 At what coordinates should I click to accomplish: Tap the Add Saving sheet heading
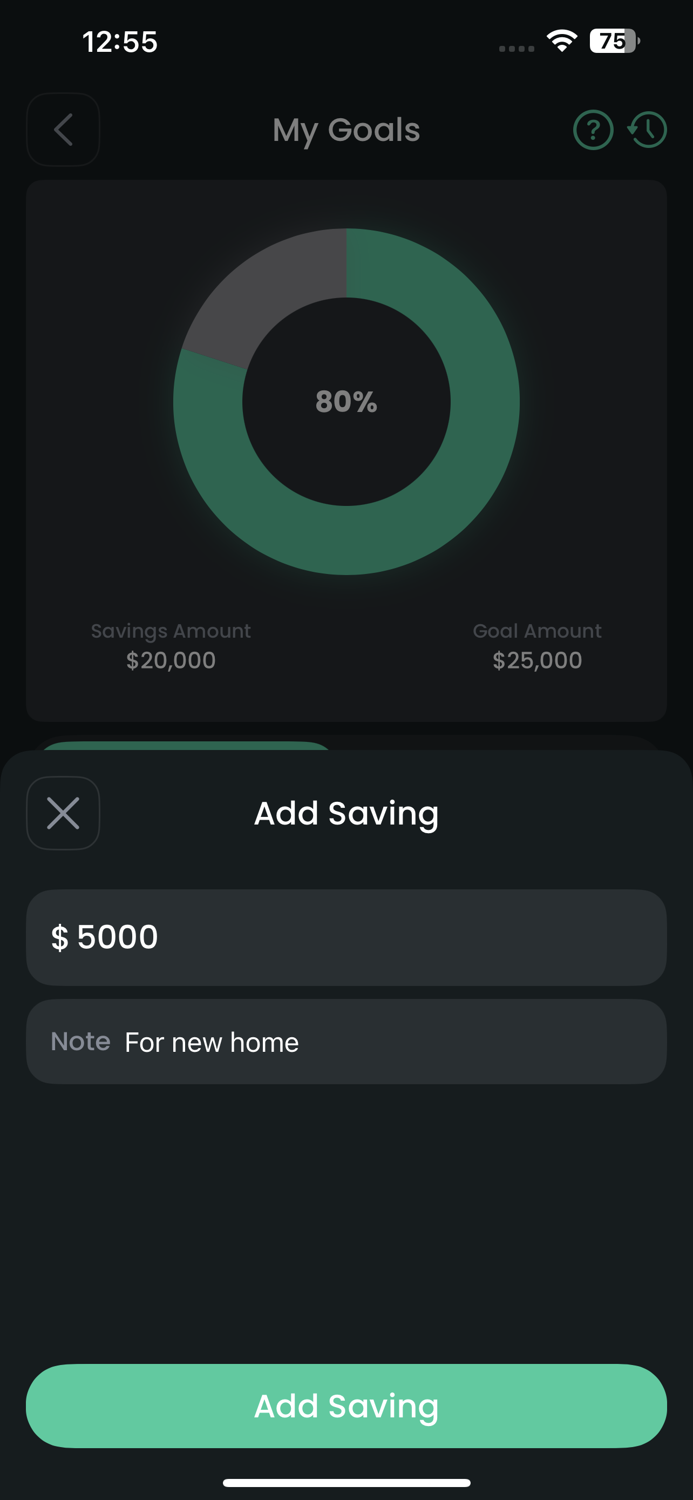[346, 813]
